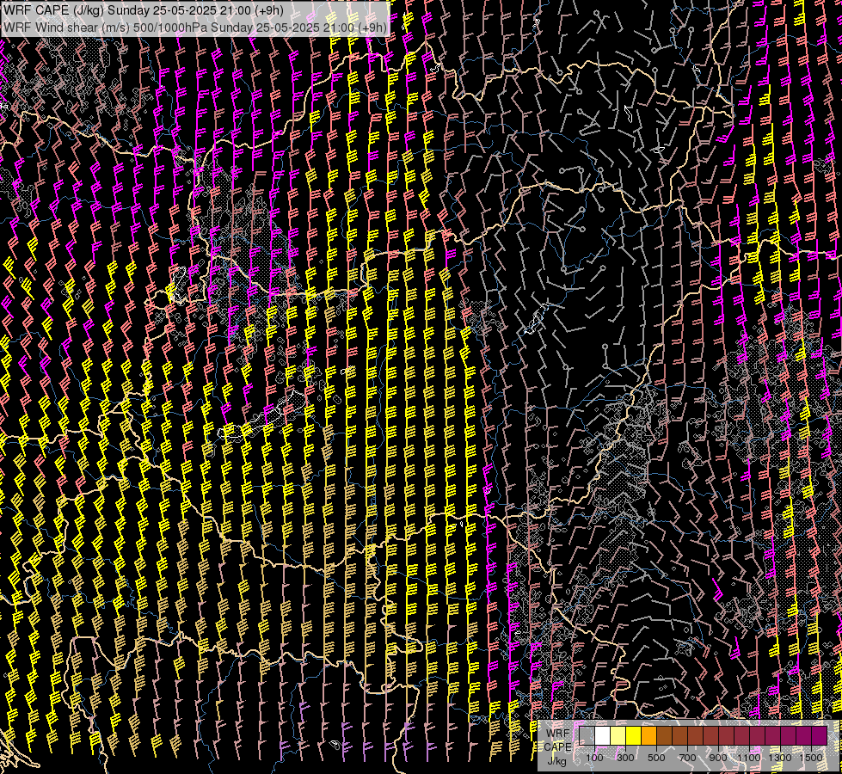Click the WRF CAPE title line
The width and height of the screenshot is (842, 774).
pos(144,10)
